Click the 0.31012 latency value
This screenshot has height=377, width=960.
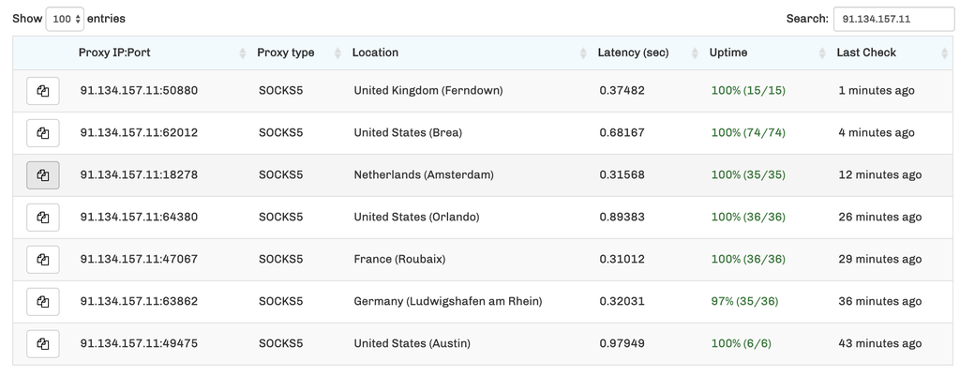[622, 259]
